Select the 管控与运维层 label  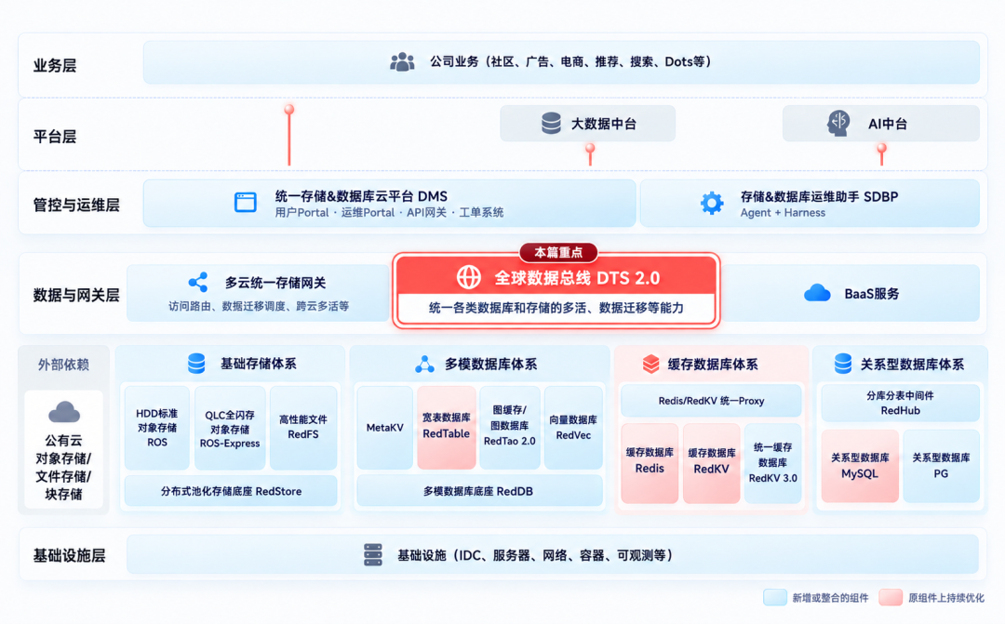(76, 205)
